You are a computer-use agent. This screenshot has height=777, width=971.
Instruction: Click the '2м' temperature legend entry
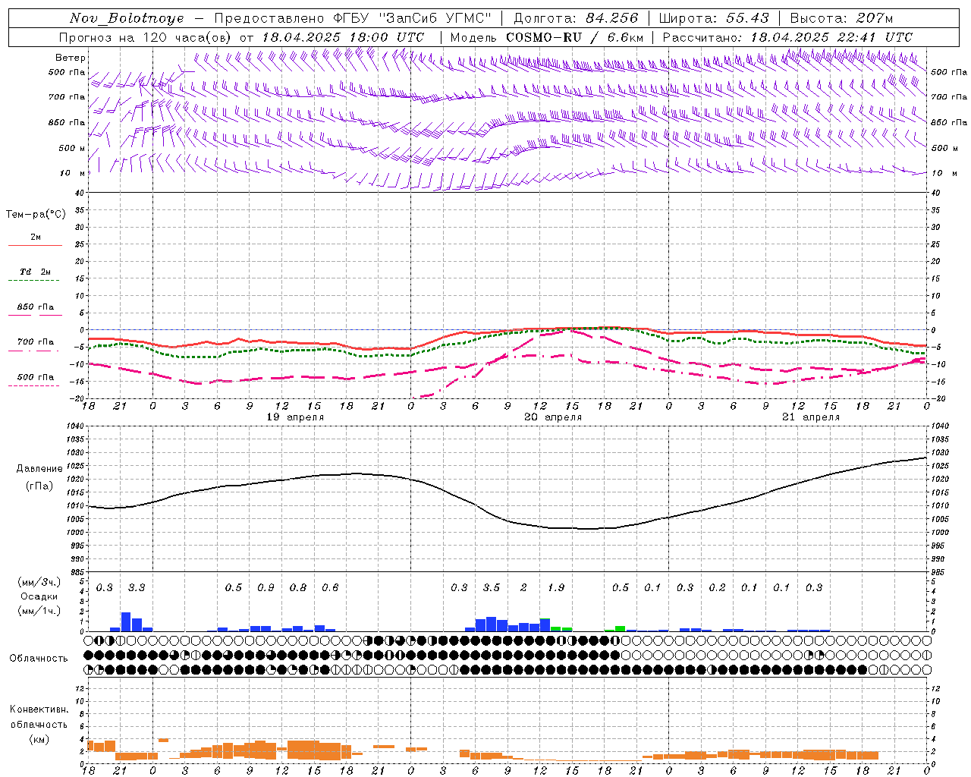coord(36,238)
